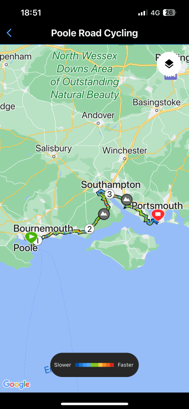Select lap marker 2 on the route
189x409 pixels.
tap(90, 229)
